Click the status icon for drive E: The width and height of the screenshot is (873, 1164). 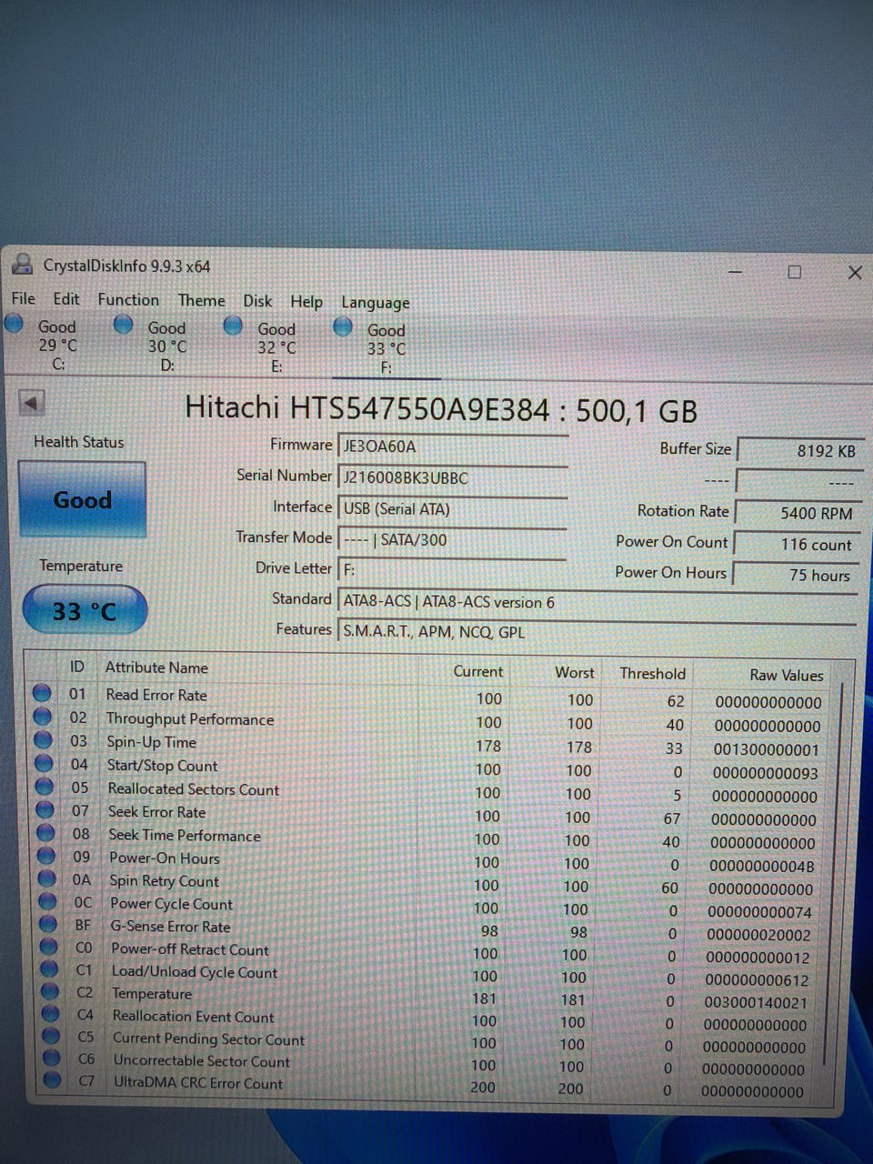coord(233,325)
